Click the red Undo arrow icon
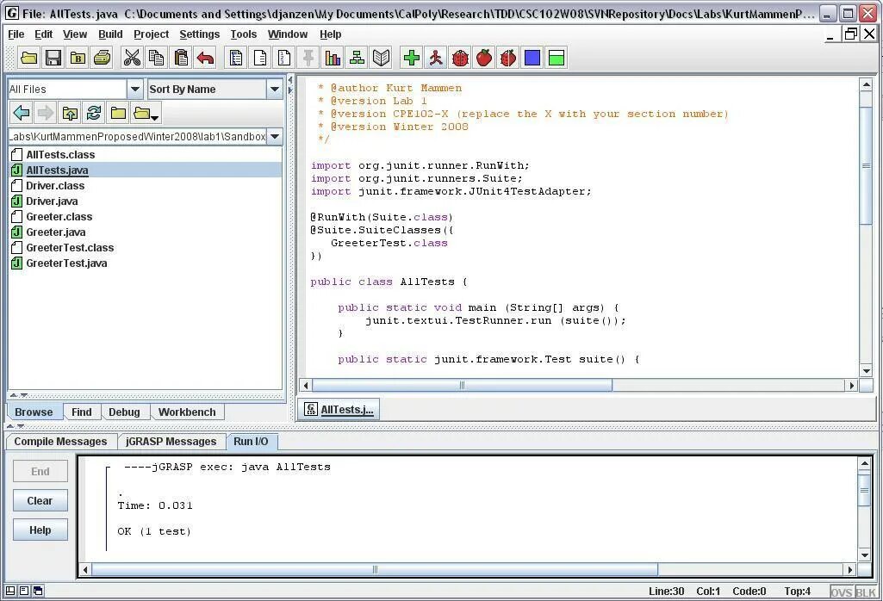Screen dimensions: 883x601 pos(206,58)
